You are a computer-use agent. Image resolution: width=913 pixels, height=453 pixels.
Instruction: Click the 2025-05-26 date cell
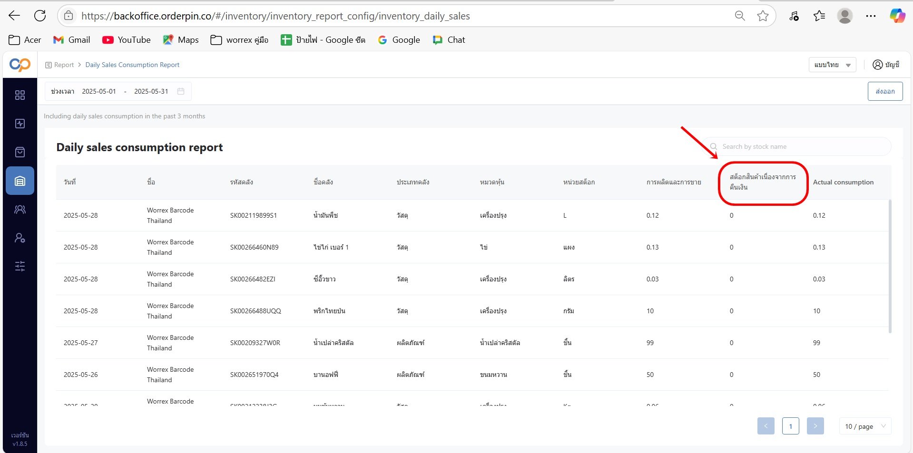pyautogui.click(x=80, y=375)
